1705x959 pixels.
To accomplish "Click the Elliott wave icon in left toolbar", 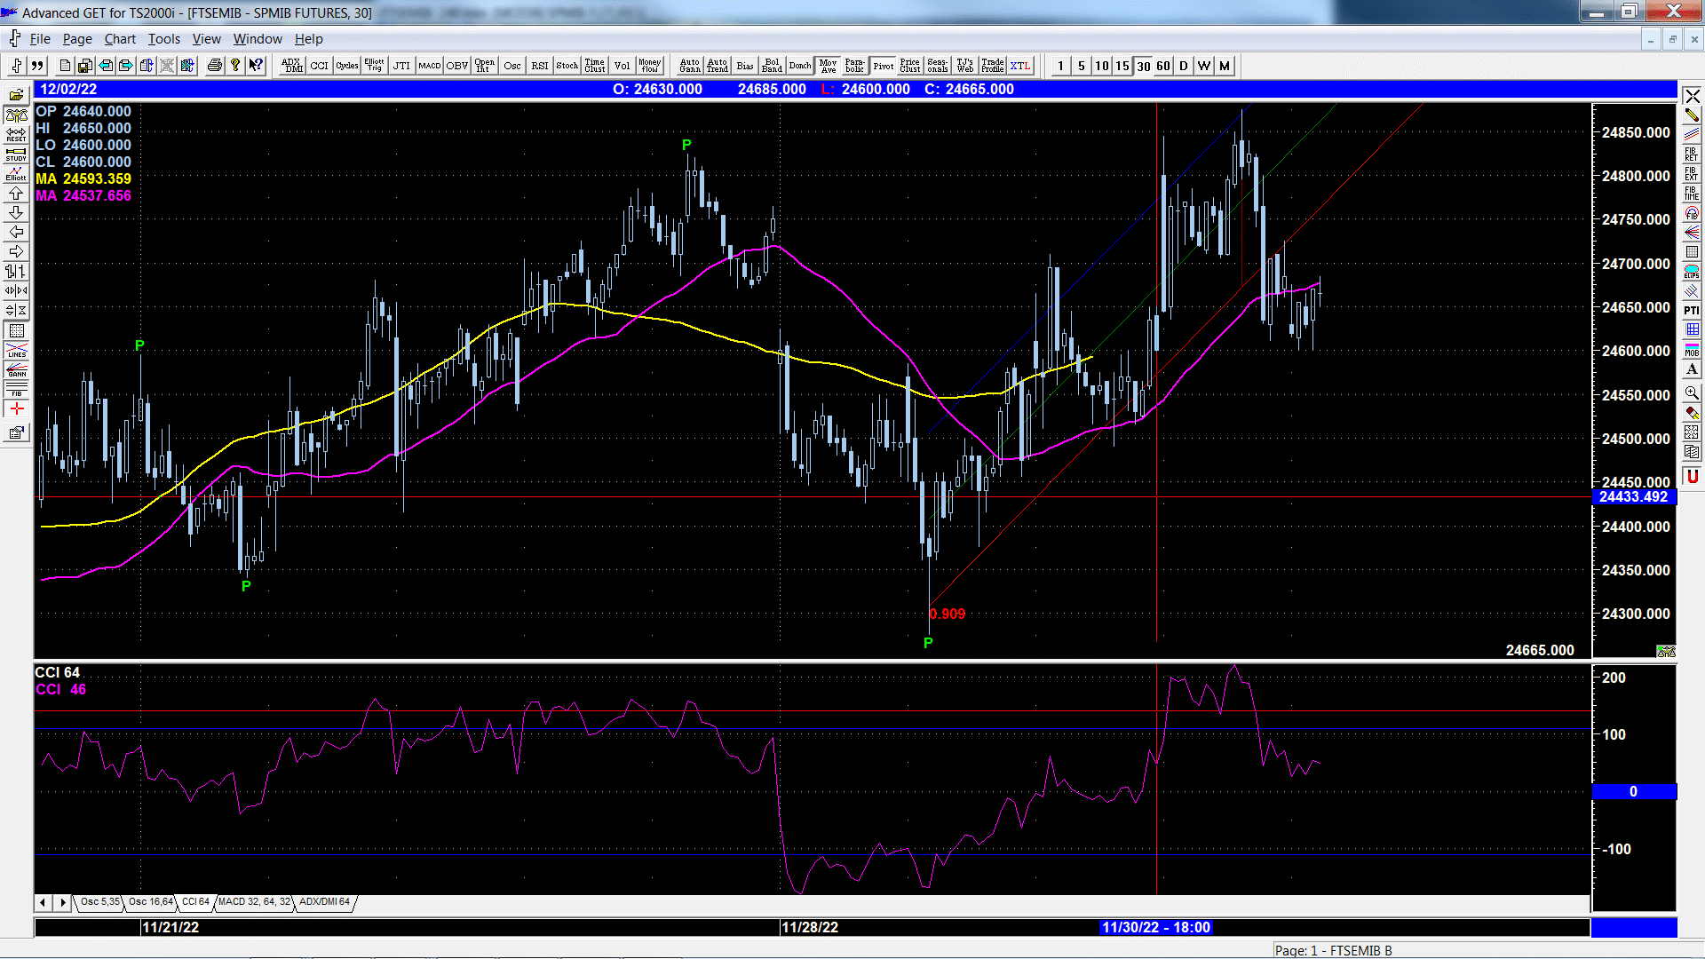I will coord(16,174).
